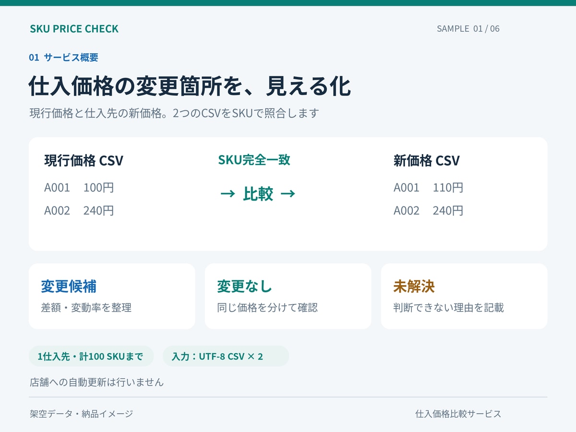The width and height of the screenshot is (576, 432).
Task: Click the subtitle starting 現行価格と仕入先の新価格
Action: coord(174,114)
